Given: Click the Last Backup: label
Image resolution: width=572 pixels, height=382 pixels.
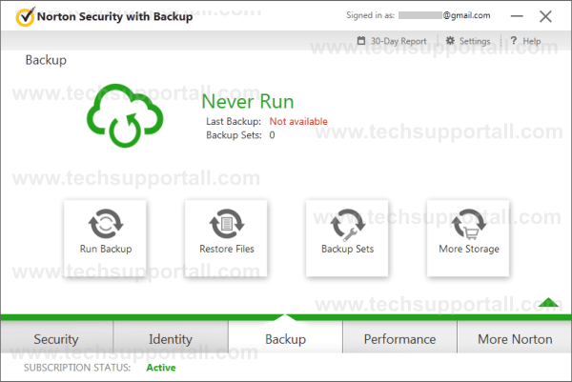Looking at the screenshot, I should [x=234, y=121].
